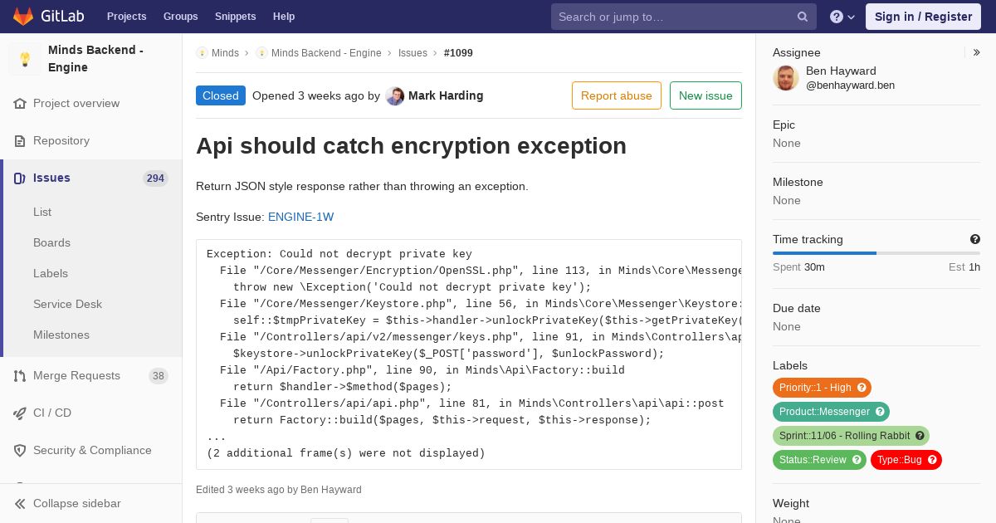Open the help question mark menu

842,17
